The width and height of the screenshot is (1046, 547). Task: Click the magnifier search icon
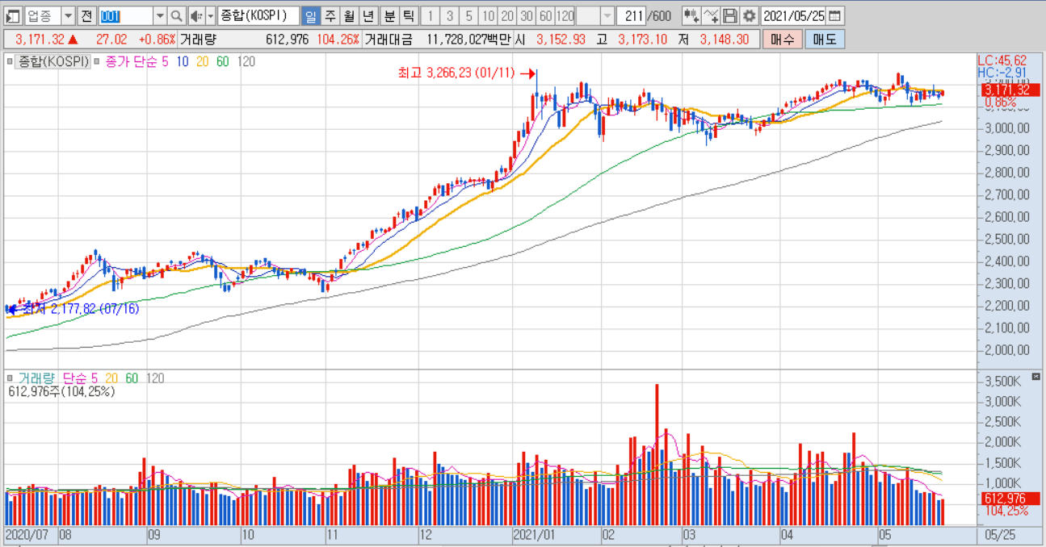click(176, 15)
